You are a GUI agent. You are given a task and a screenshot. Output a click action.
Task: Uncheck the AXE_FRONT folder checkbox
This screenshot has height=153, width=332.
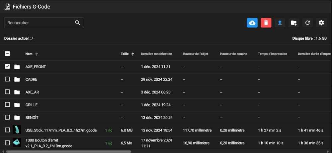click(7, 67)
